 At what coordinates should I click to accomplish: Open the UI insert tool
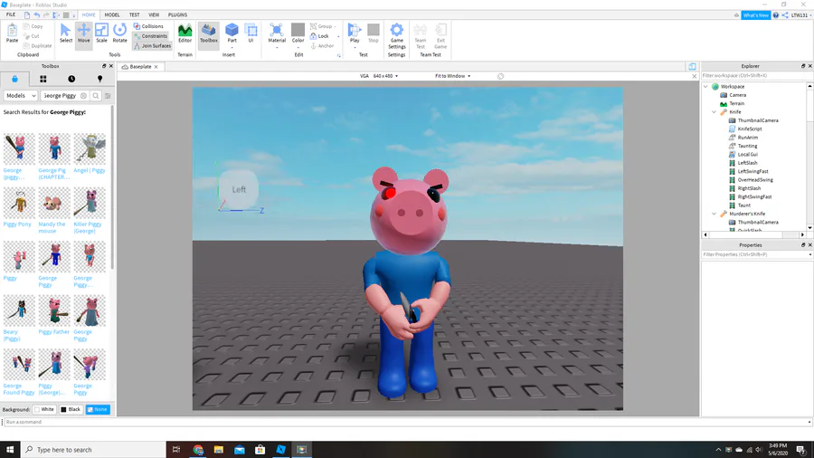coord(251,33)
